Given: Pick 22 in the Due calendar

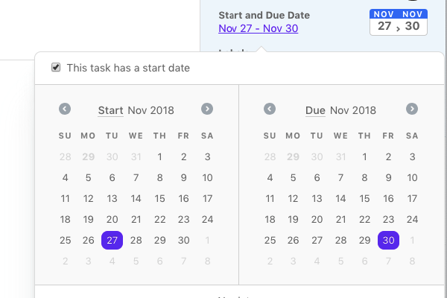Looking at the screenshot, I should (x=364, y=219).
